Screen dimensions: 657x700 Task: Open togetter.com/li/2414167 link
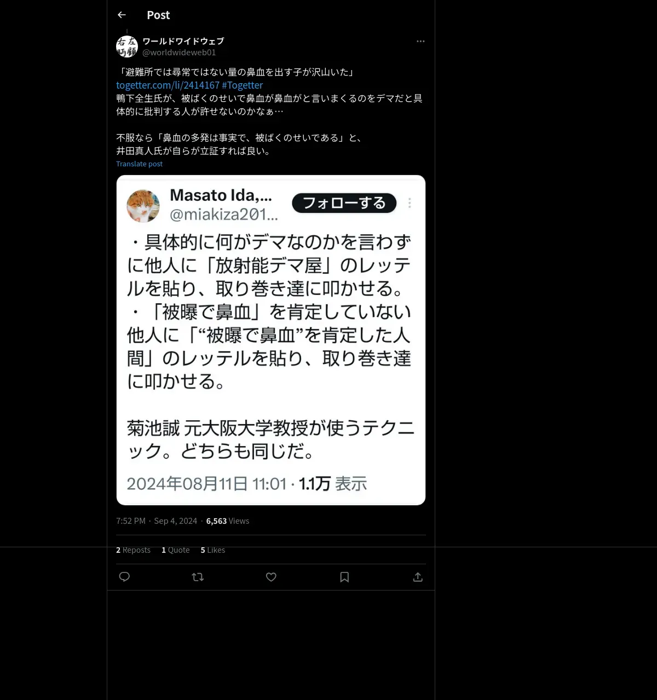(x=168, y=85)
